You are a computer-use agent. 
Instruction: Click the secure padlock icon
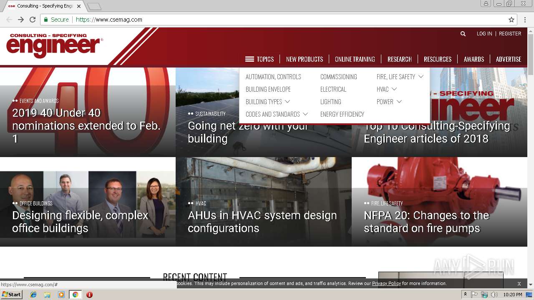45,20
